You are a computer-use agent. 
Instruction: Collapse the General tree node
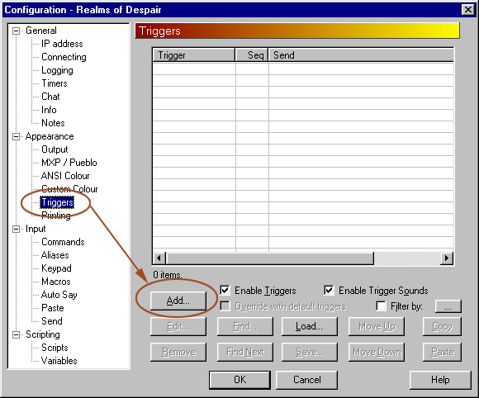point(16,31)
